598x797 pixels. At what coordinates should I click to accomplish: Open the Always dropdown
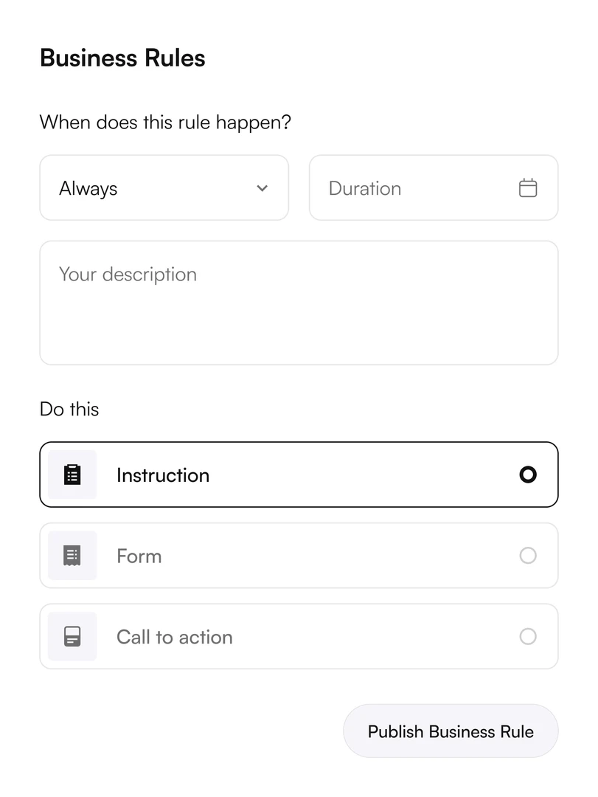[x=164, y=188]
